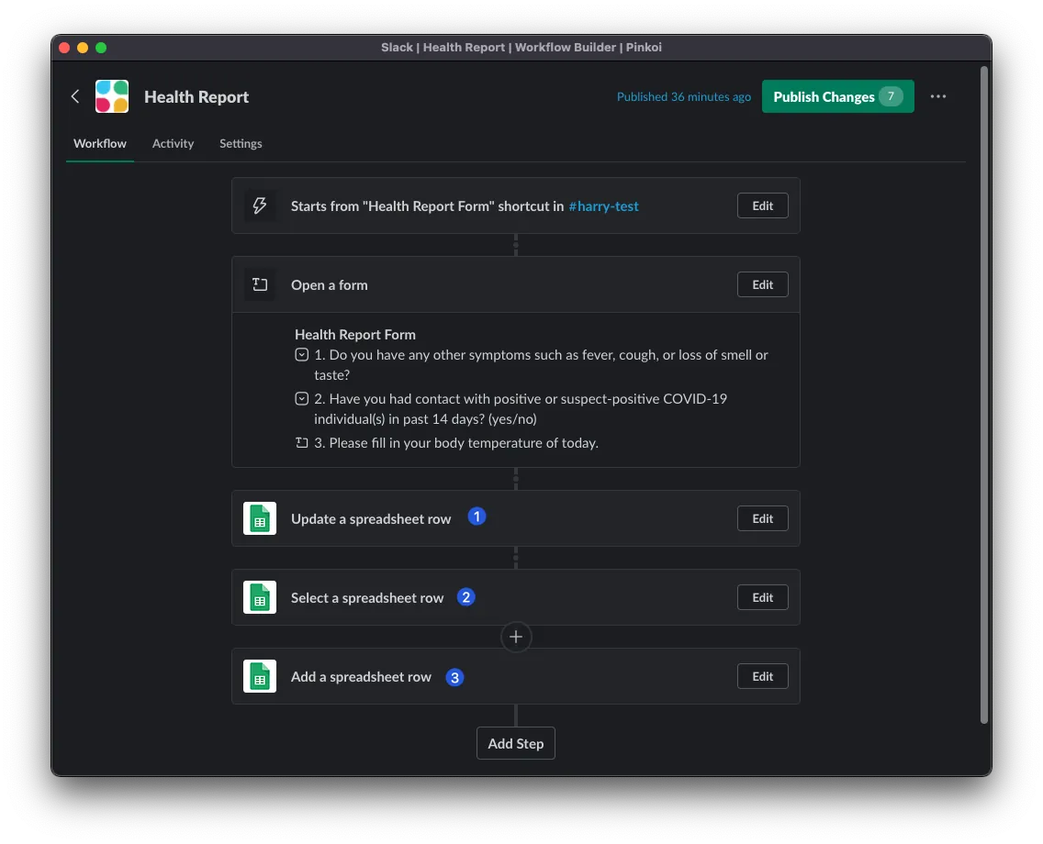Image resolution: width=1043 pixels, height=844 pixels.
Task: Switch to the Activity tab
Action: (173, 143)
